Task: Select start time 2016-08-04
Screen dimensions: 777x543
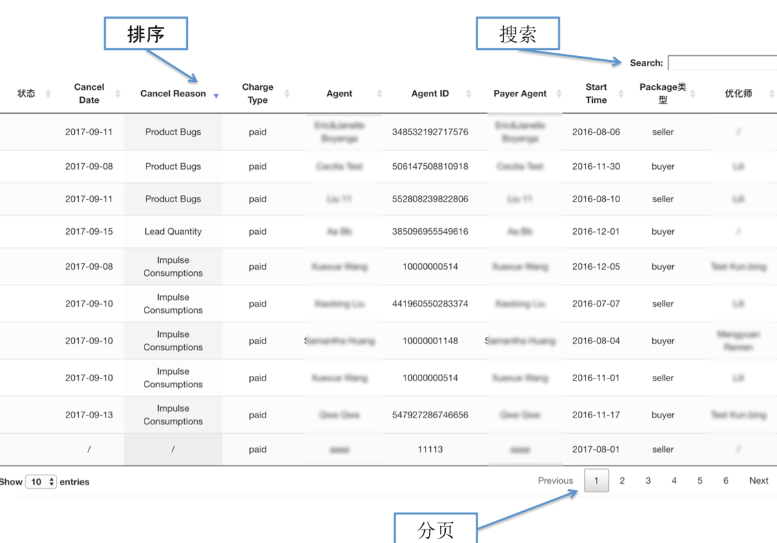Action: [596, 341]
